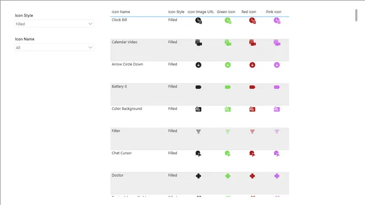Click the black Color Background icon

pos(198,109)
